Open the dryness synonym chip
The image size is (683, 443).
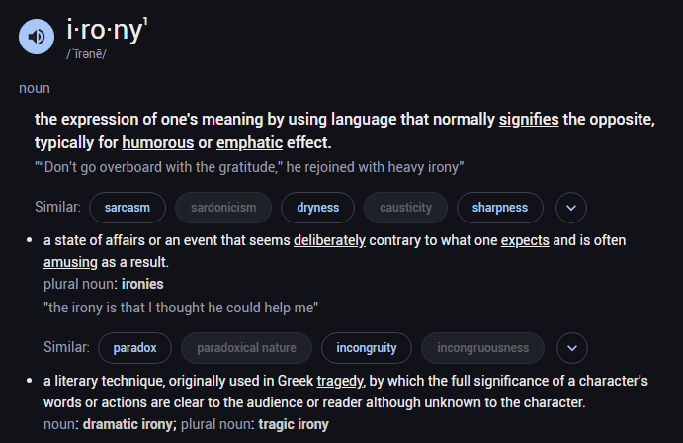click(x=317, y=208)
